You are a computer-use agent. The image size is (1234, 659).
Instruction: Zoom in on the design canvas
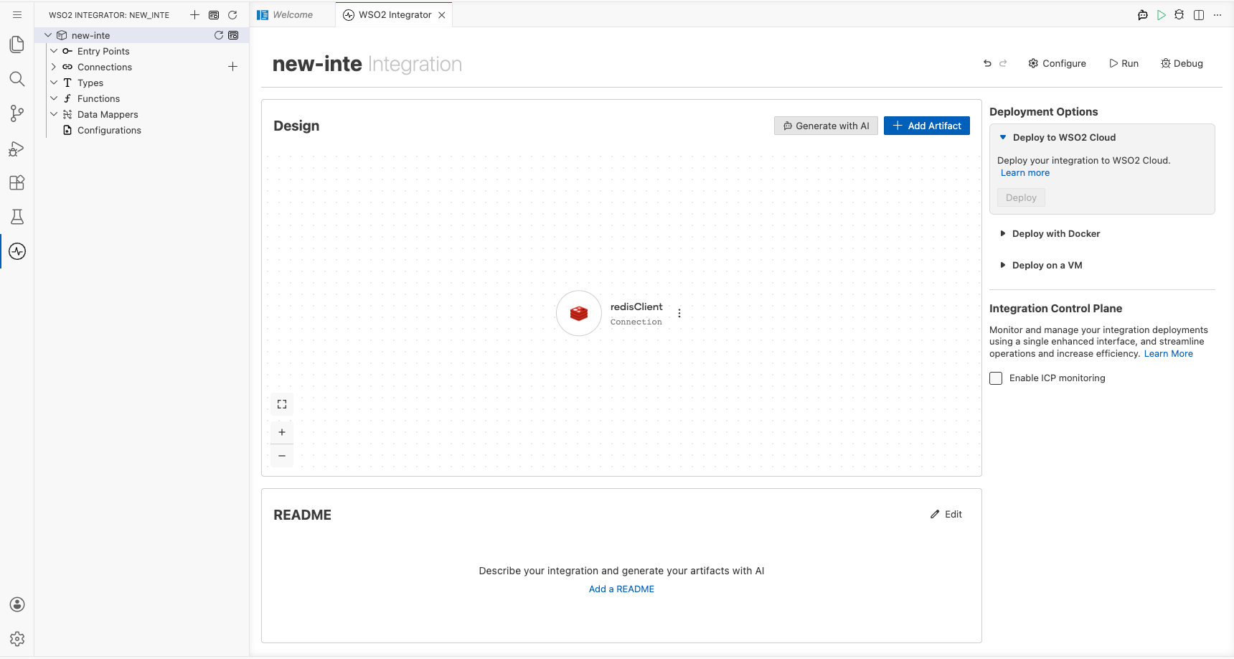[282, 432]
